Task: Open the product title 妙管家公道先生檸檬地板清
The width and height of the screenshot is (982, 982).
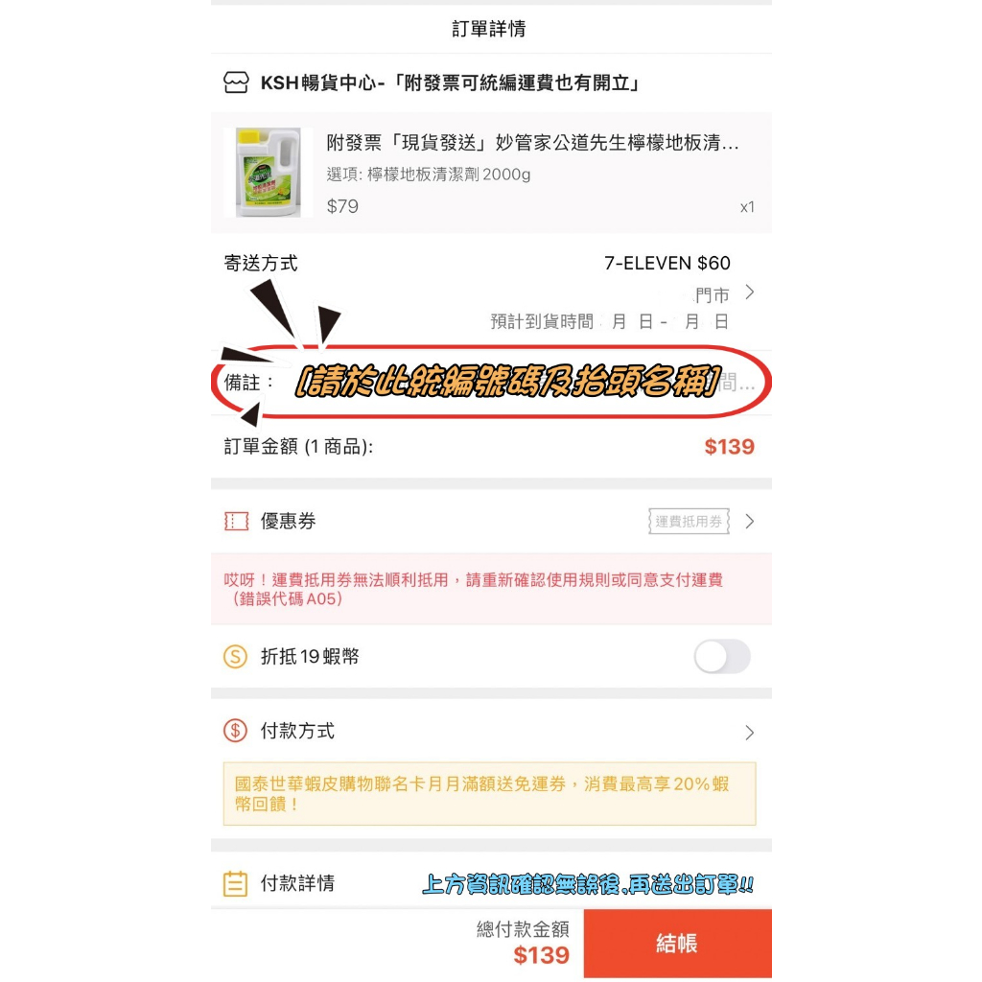Action: 532,143
